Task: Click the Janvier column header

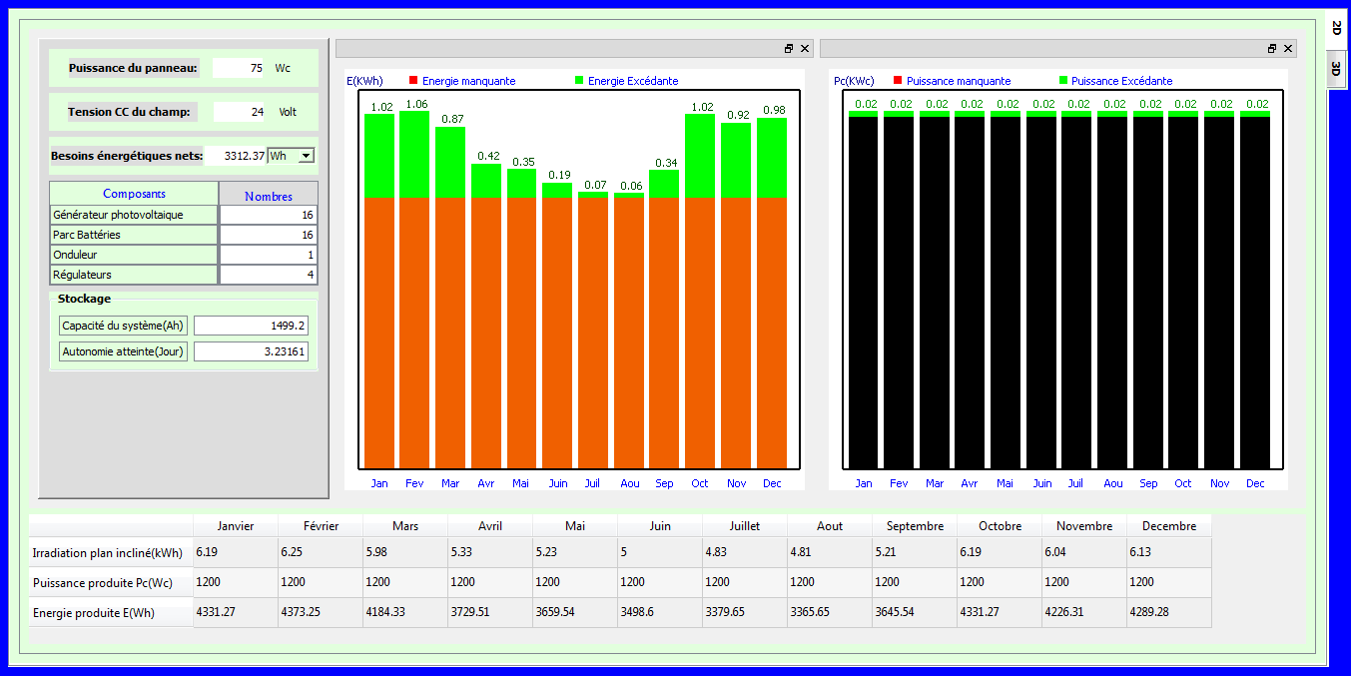Action: pyautogui.click(x=236, y=526)
